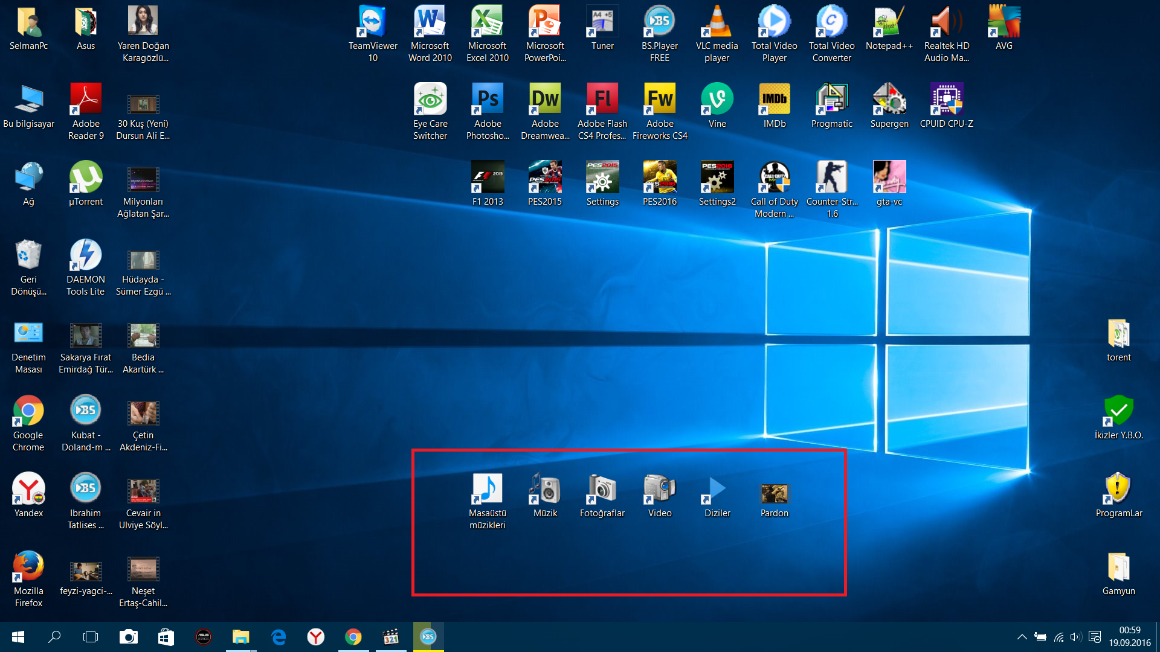
Task: Open the Gamyun folder
Action: click(x=1119, y=573)
